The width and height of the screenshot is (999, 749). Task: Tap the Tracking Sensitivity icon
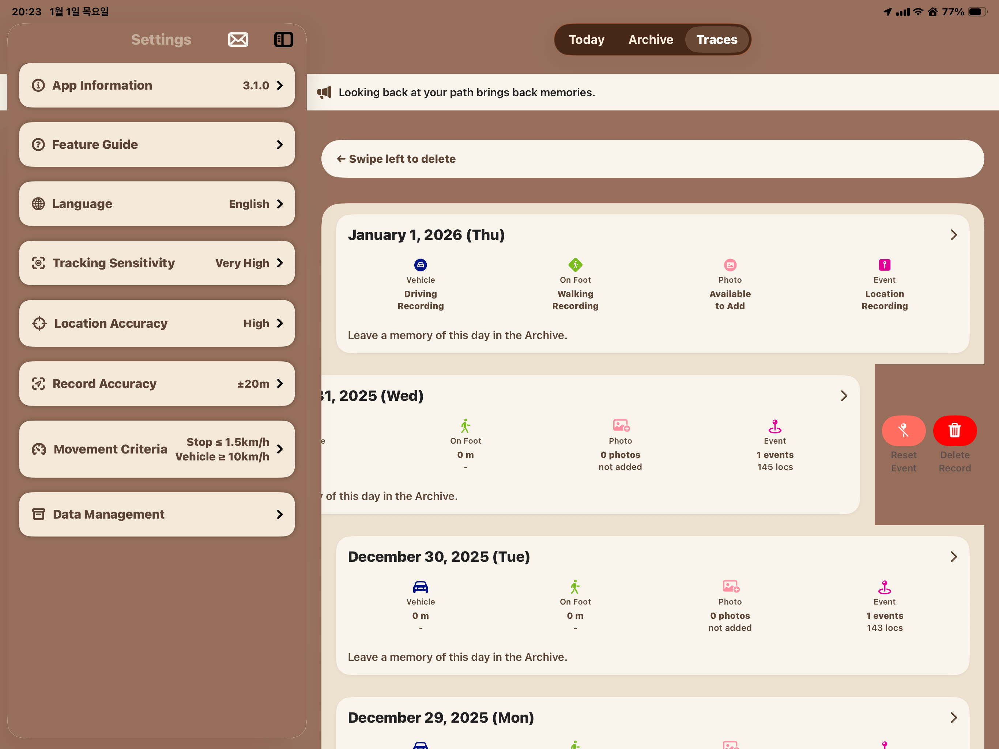click(38, 263)
